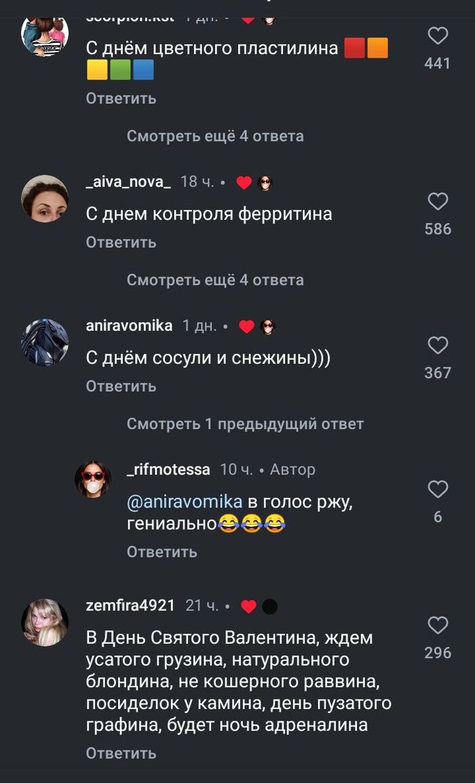Like the сосули и снежины comment
This screenshot has height=783, width=475.
click(438, 346)
